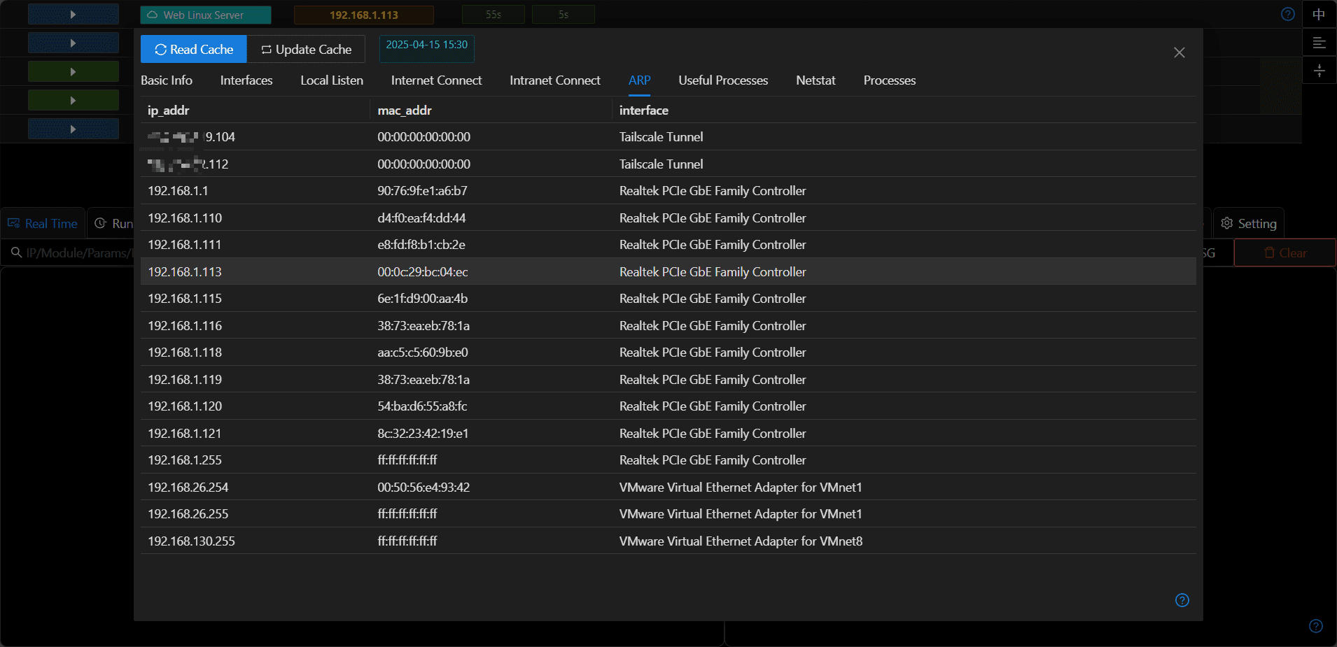Viewport: 1337px width, 647px height.
Task: Click MAC address 8c:32:23:42:19:e1
Action: pos(423,433)
